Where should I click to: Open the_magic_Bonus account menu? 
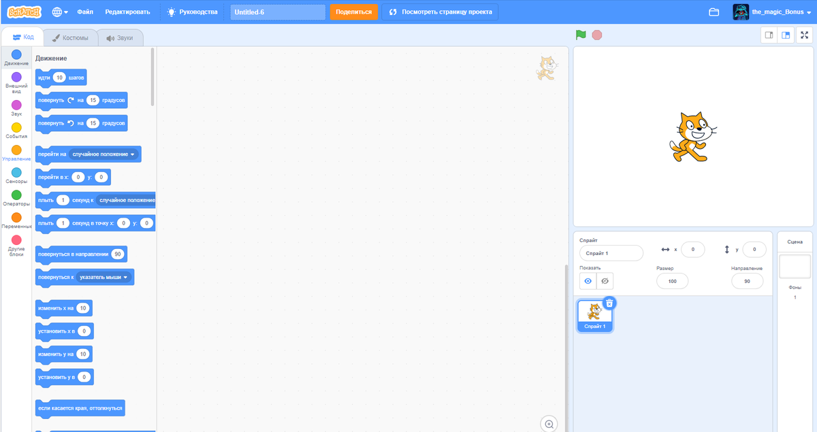(x=772, y=12)
